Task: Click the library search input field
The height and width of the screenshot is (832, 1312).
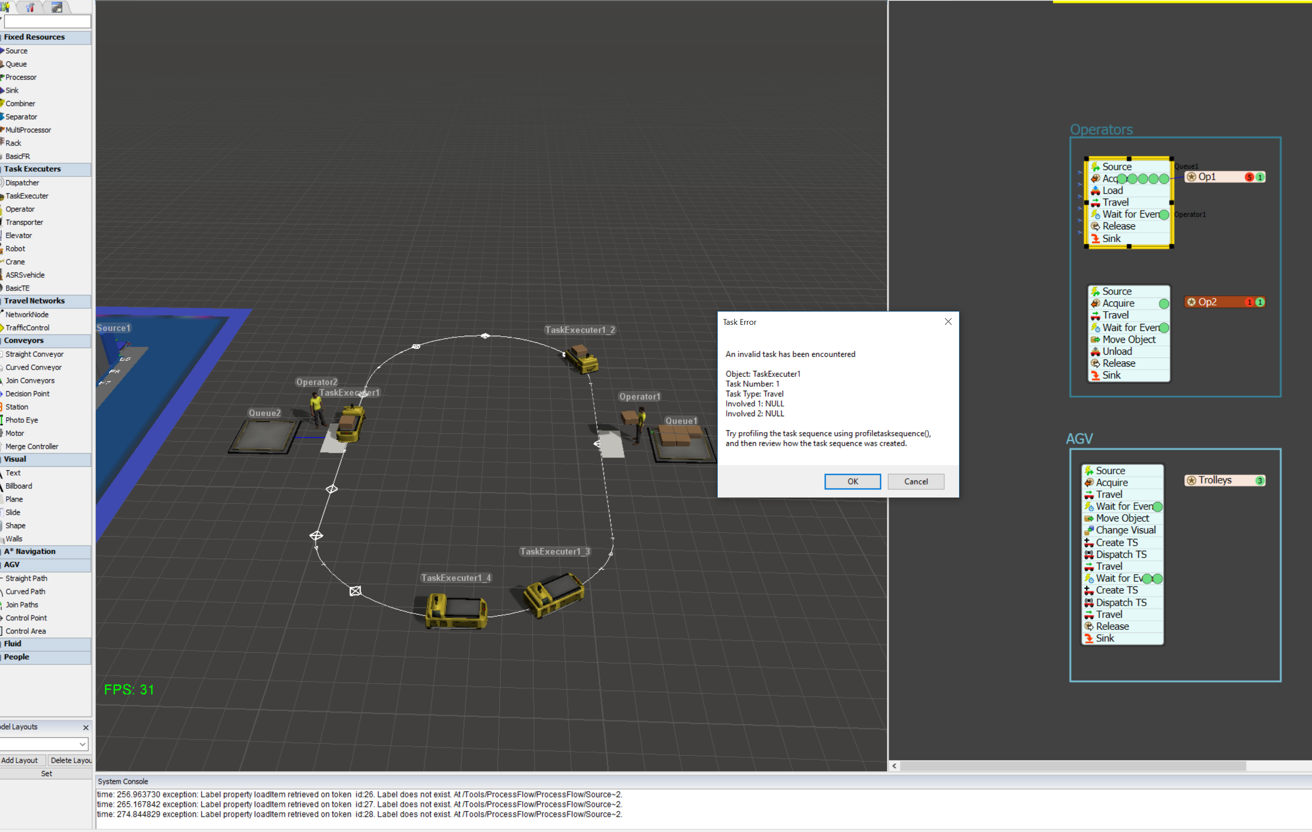Action: click(47, 21)
